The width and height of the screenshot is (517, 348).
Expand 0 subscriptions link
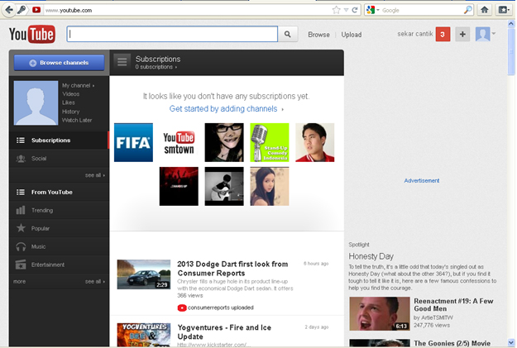point(156,67)
